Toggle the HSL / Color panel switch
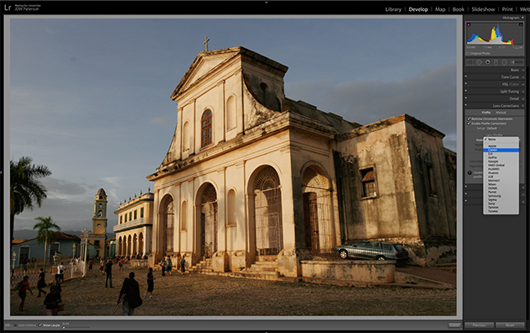 [466, 83]
